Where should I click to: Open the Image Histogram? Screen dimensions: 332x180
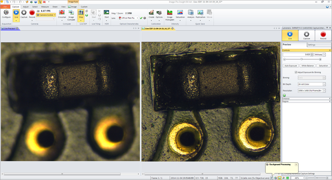click(170, 15)
